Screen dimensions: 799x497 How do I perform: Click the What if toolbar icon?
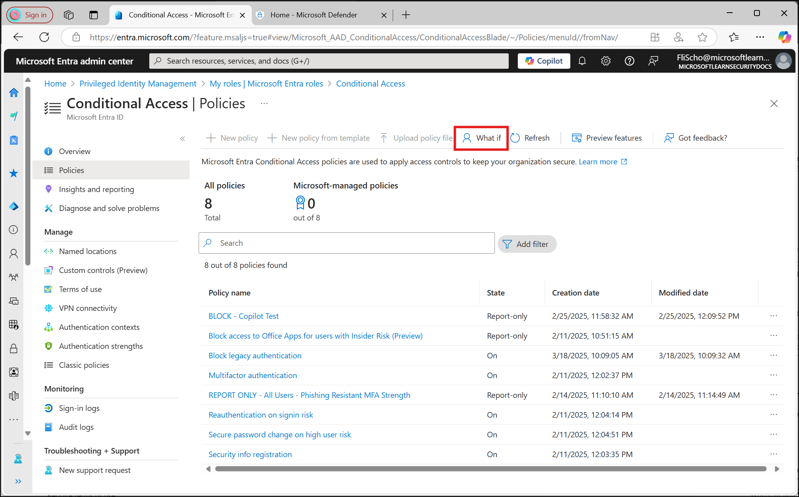tap(467, 138)
